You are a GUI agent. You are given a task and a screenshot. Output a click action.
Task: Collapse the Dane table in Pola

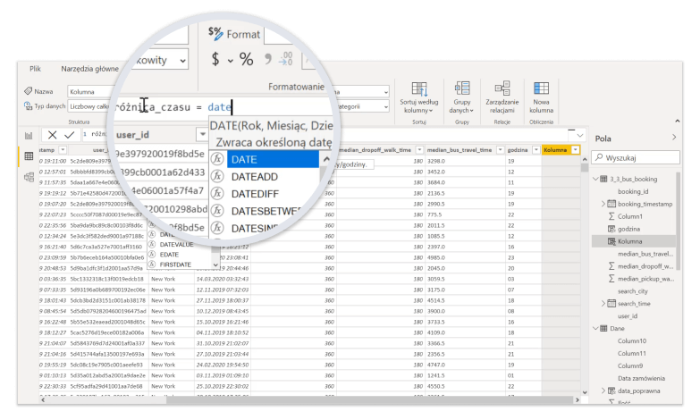(596, 329)
